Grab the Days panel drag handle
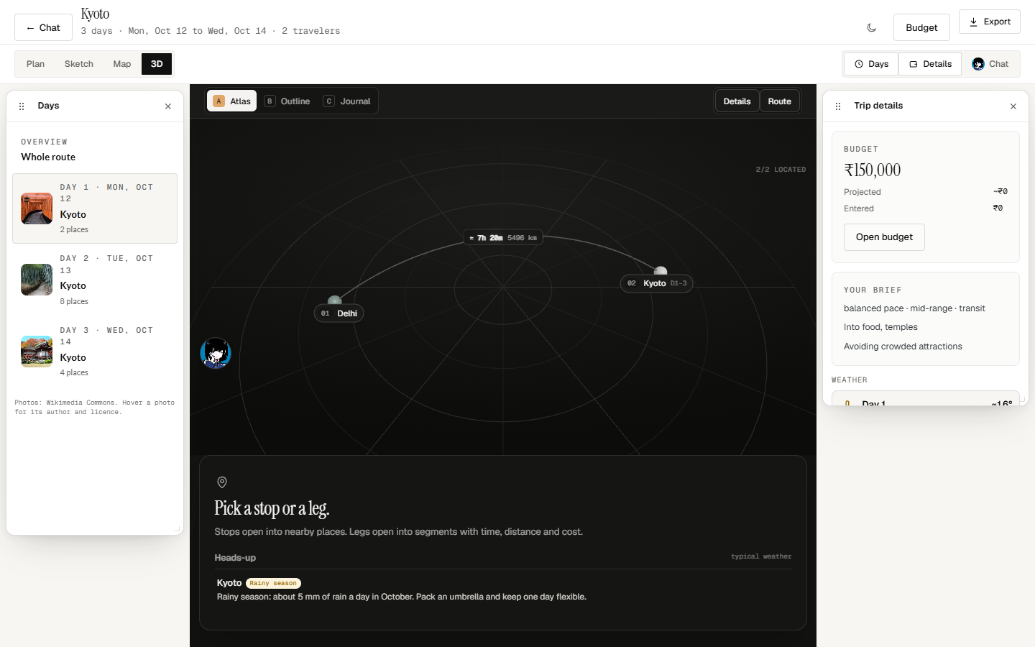 tap(22, 106)
